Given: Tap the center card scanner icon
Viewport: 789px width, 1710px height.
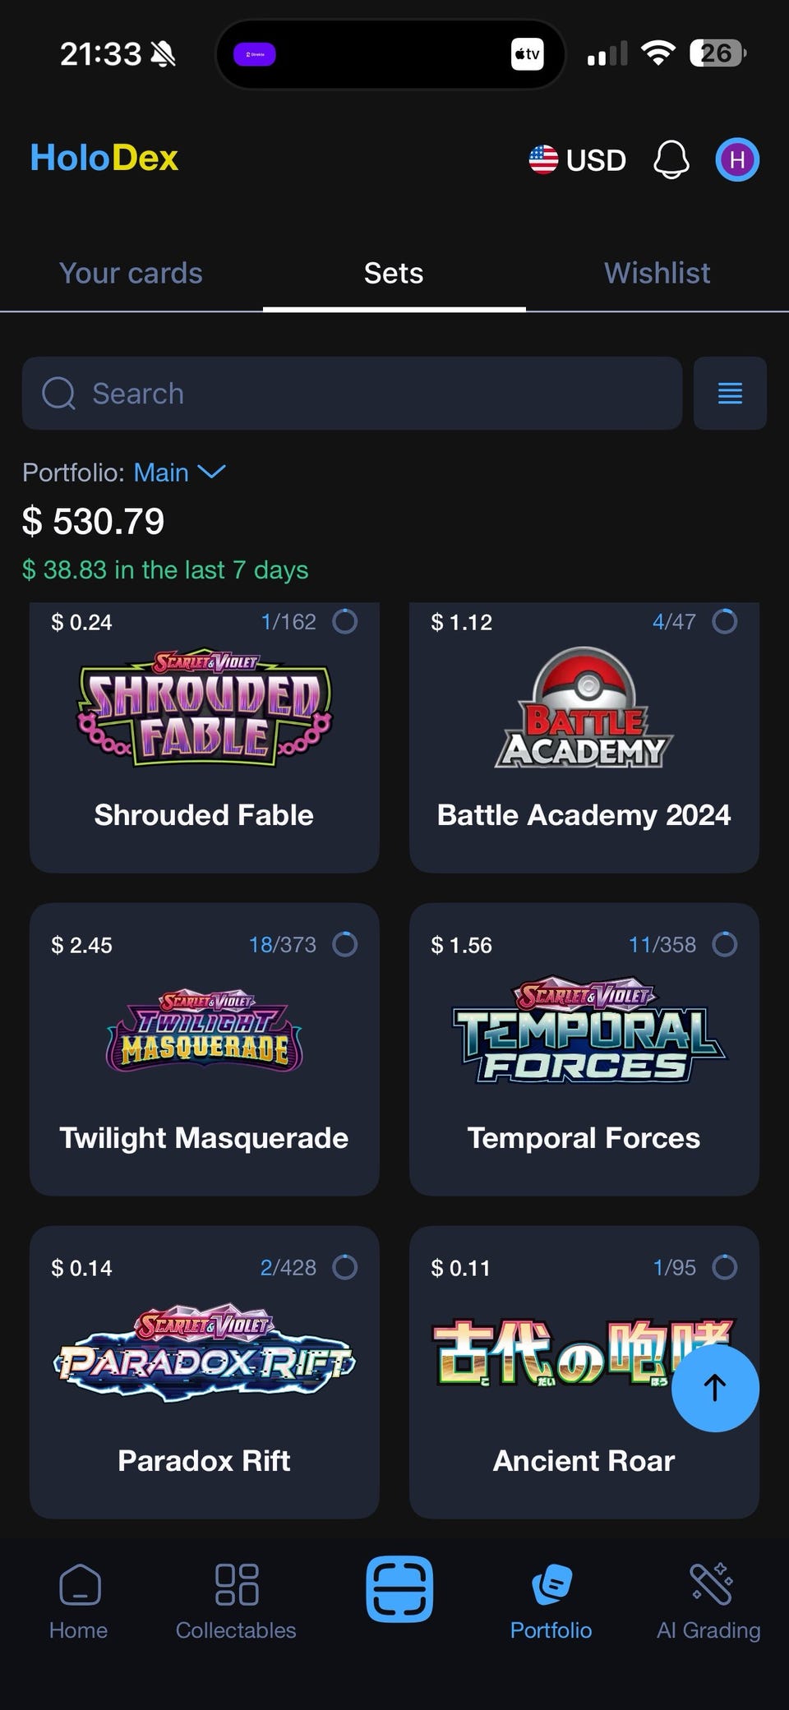Looking at the screenshot, I should (399, 1588).
